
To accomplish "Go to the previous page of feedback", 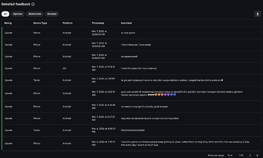I will [250, 155].
